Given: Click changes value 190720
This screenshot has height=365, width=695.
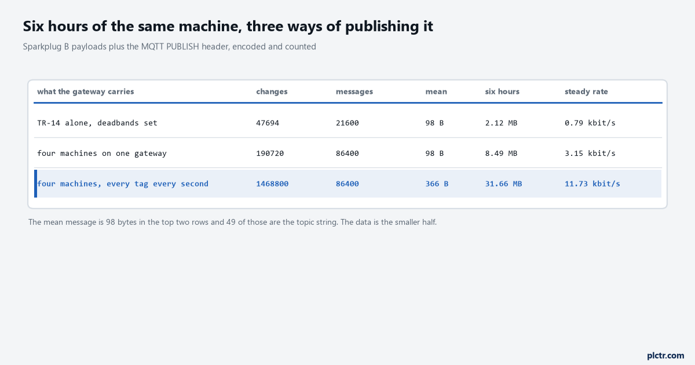Looking at the screenshot, I should click(x=270, y=154).
